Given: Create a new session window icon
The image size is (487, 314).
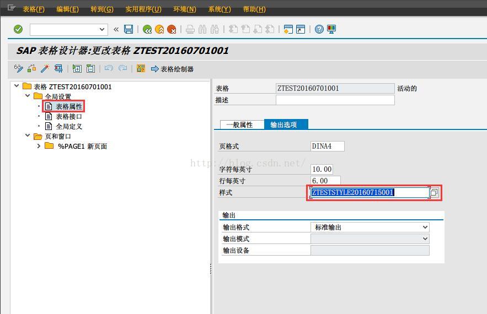Looking at the screenshot, I should point(288,30).
